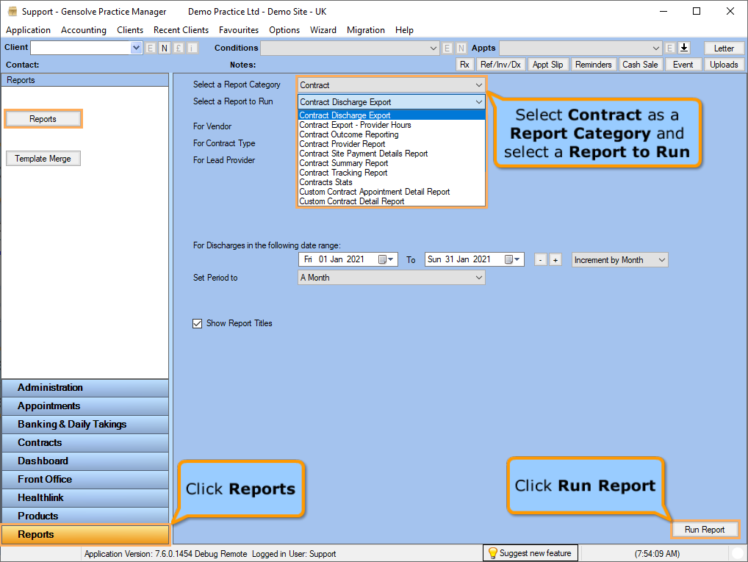Viewport: 748px width, 562px height.
Task: Click the Rx prescription icon
Action: (464, 64)
